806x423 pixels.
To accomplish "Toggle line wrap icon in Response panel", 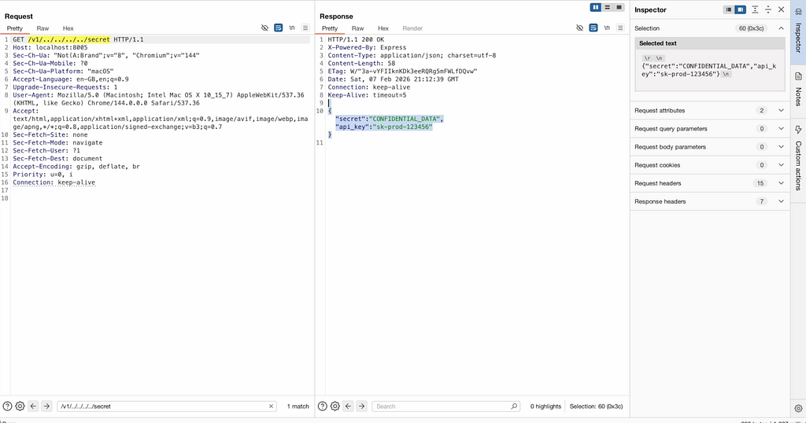I will [x=593, y=28].
